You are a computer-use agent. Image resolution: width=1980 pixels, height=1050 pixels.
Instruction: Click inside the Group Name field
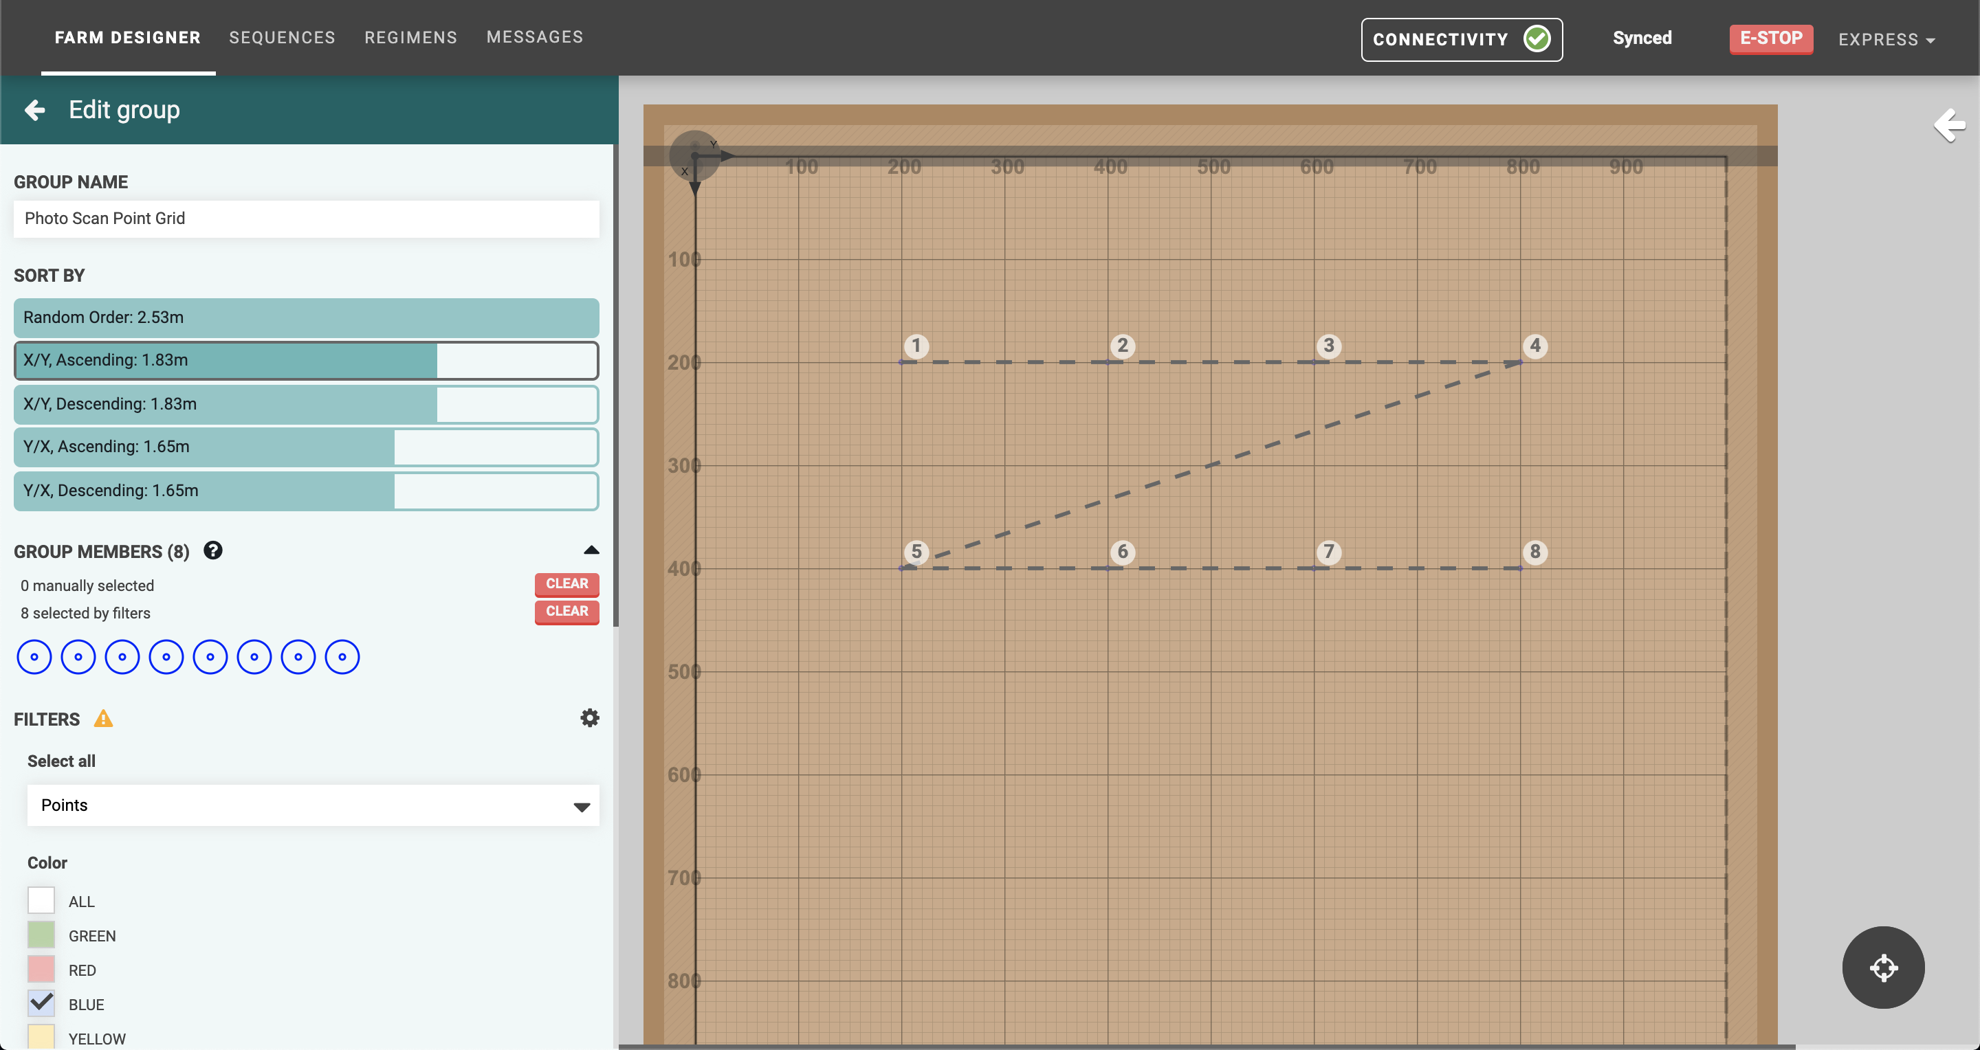[x=306, y=219]
